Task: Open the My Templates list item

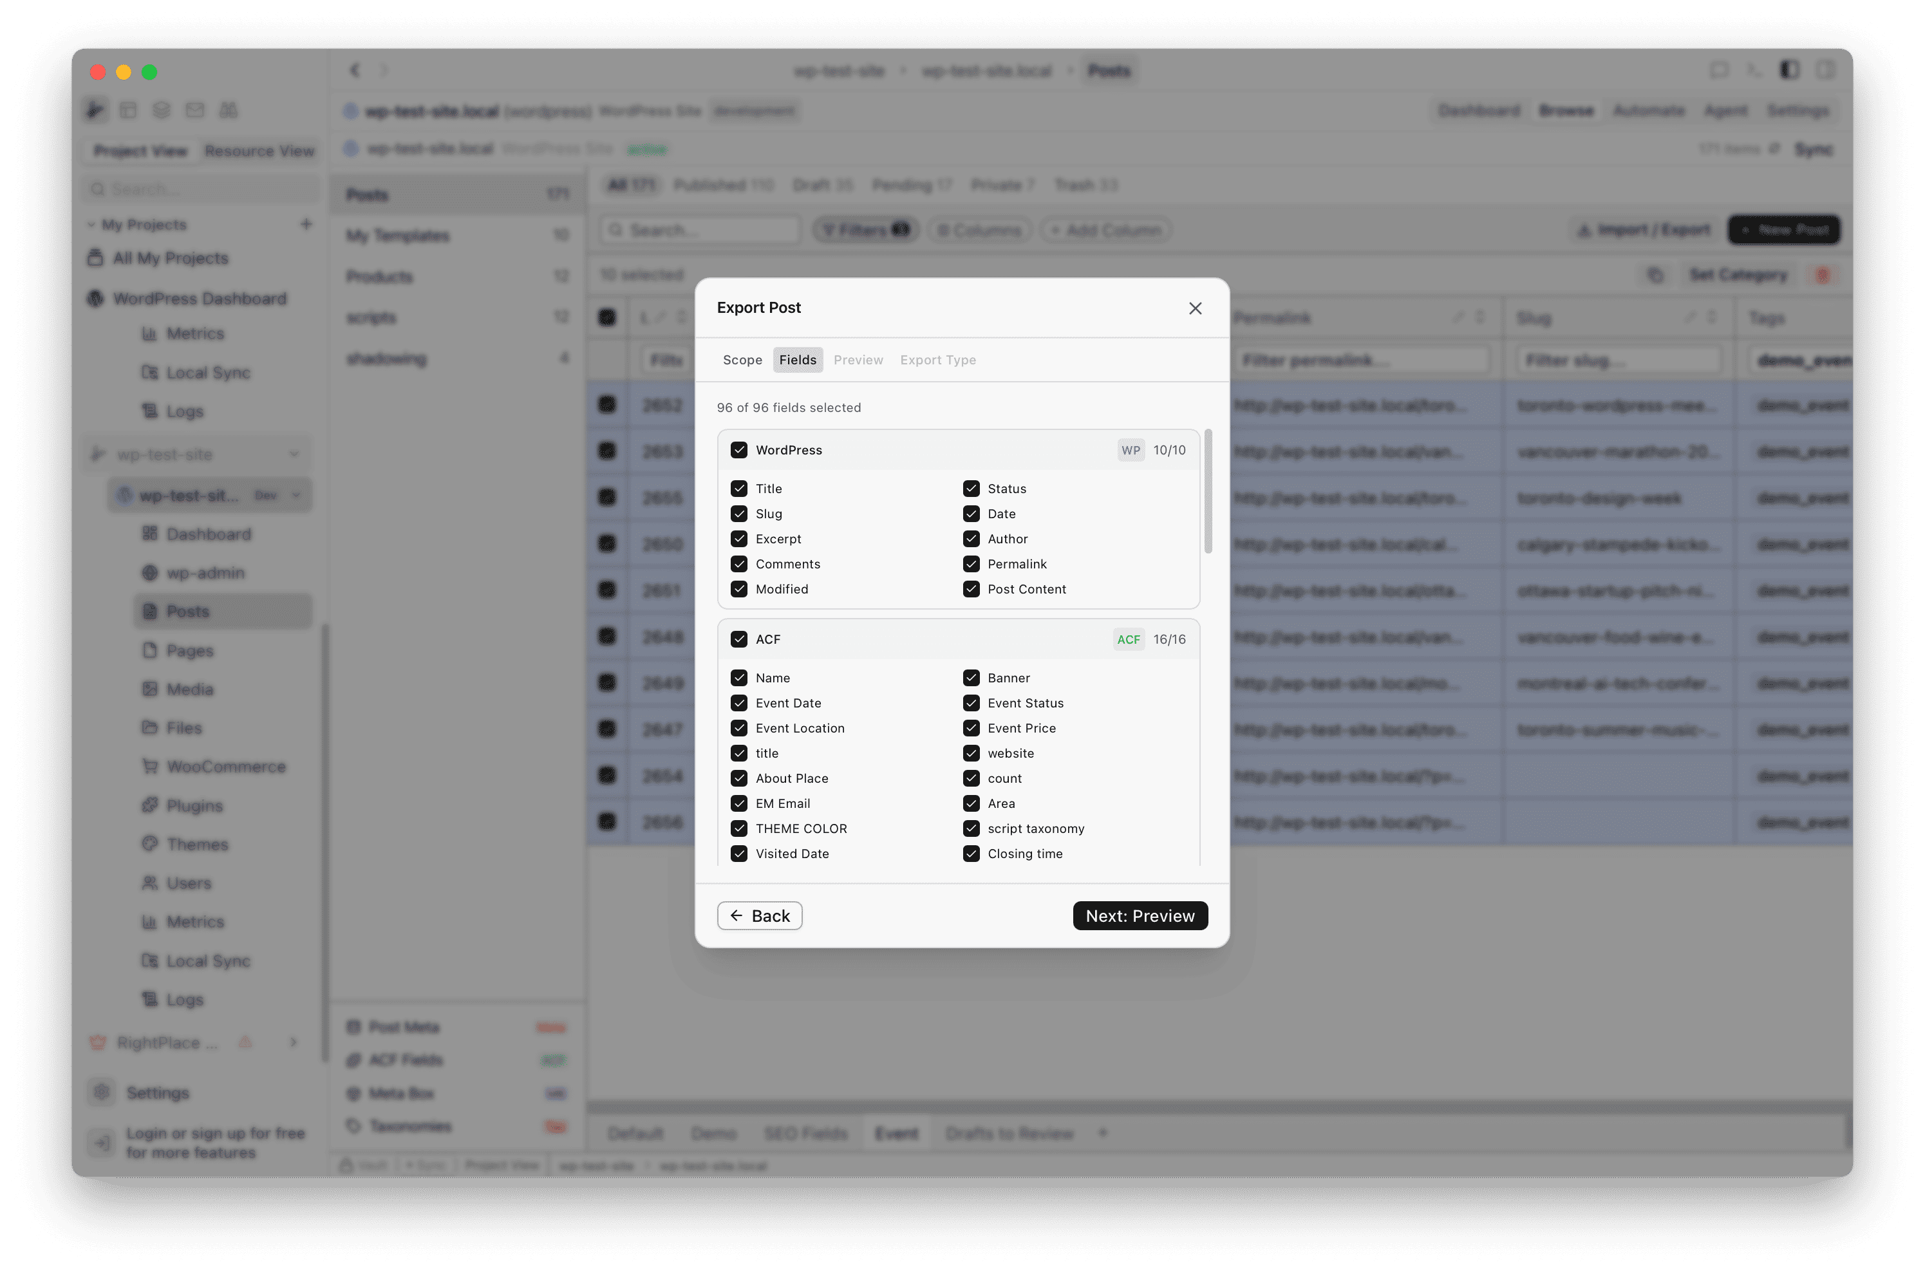Action: click(458, 235)
